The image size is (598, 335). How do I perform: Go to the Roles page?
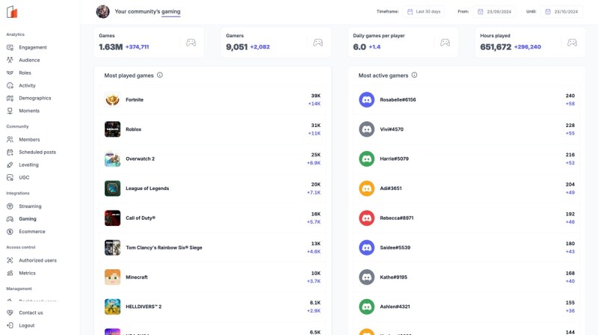click(x=25, y=73)
